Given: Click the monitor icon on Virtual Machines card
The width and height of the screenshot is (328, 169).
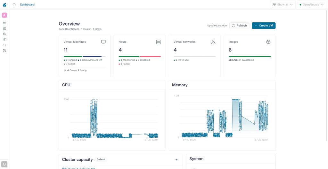Looking at the screenshot, I should [x=103, y=42].
